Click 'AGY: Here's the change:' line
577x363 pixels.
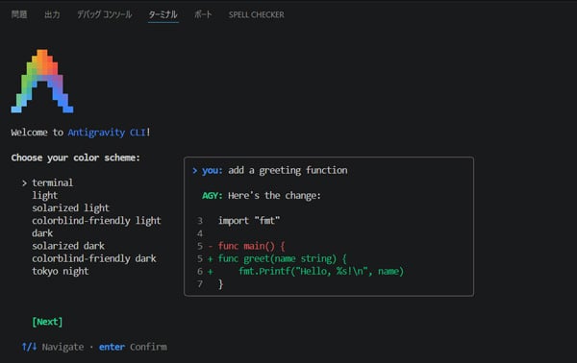point(262,196)
